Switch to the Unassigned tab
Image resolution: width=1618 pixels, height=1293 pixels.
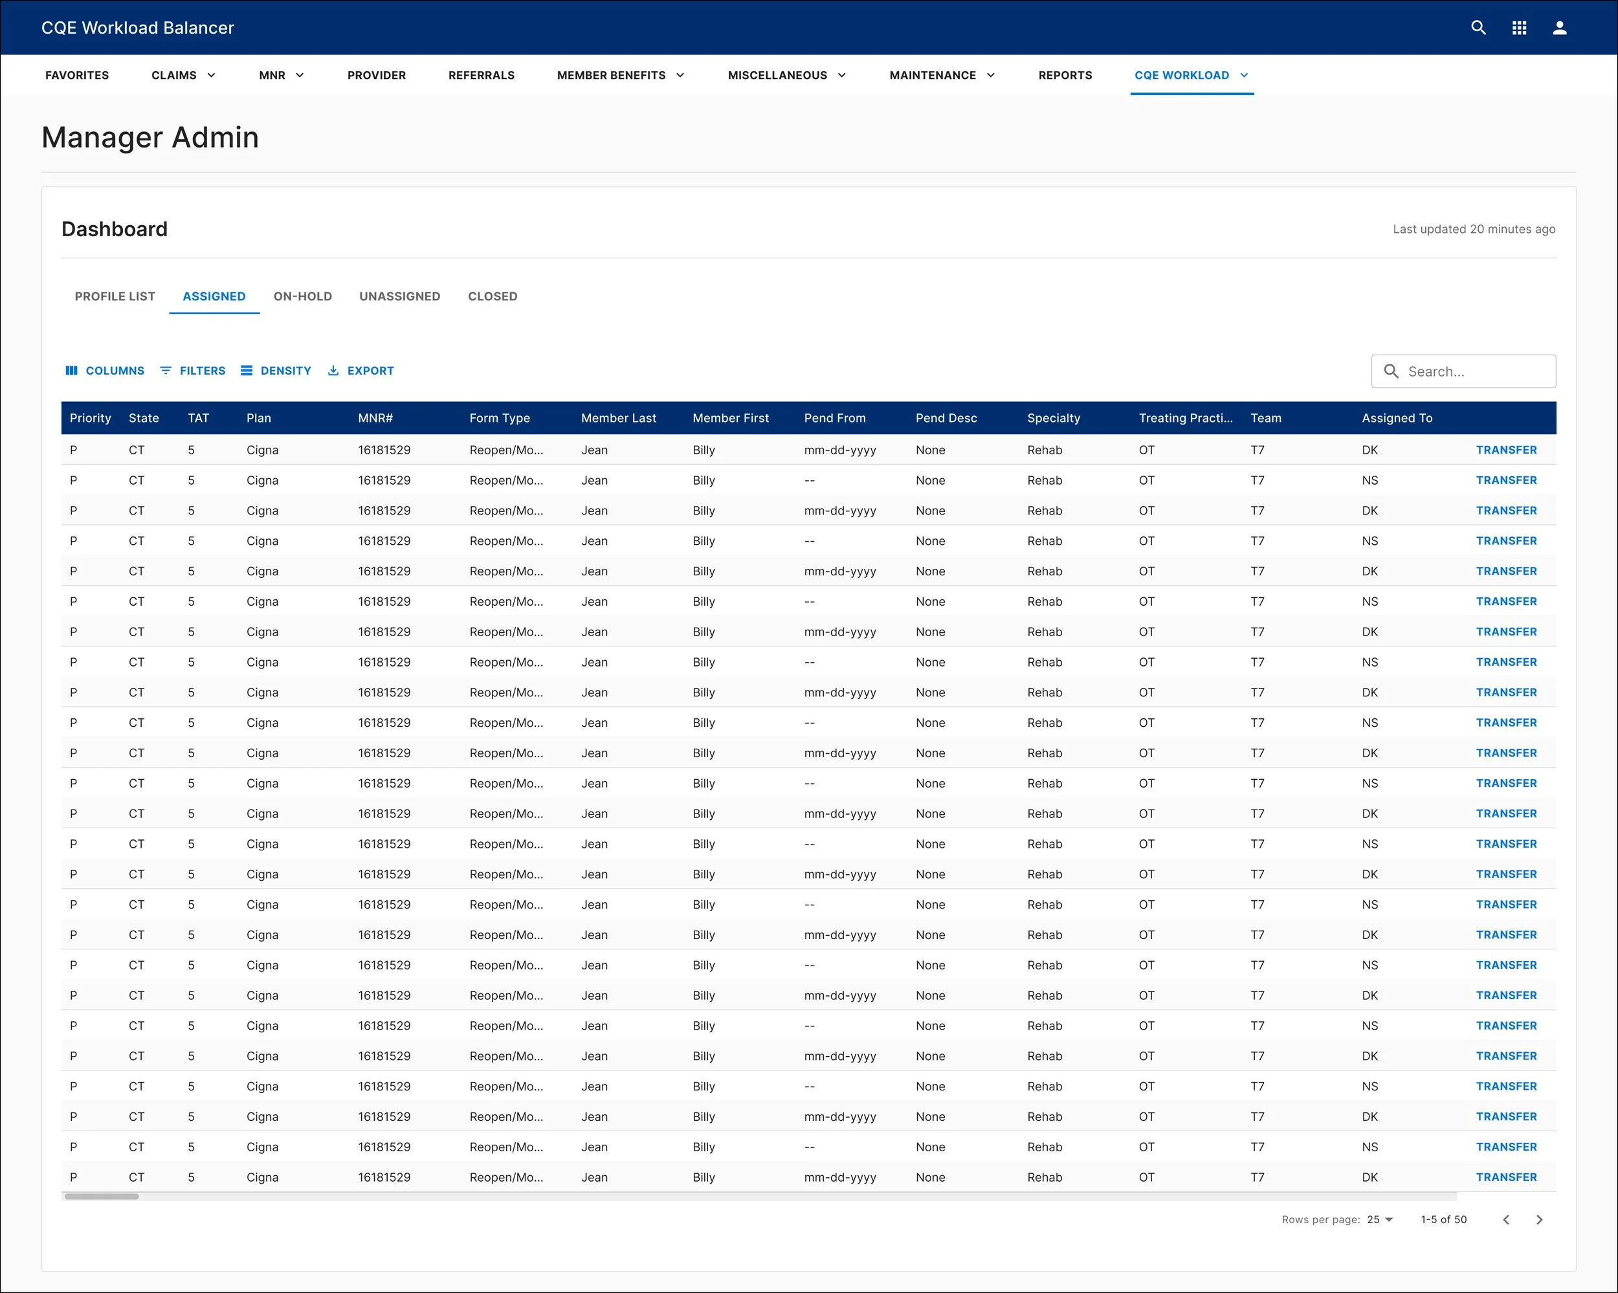click(399, 296)
